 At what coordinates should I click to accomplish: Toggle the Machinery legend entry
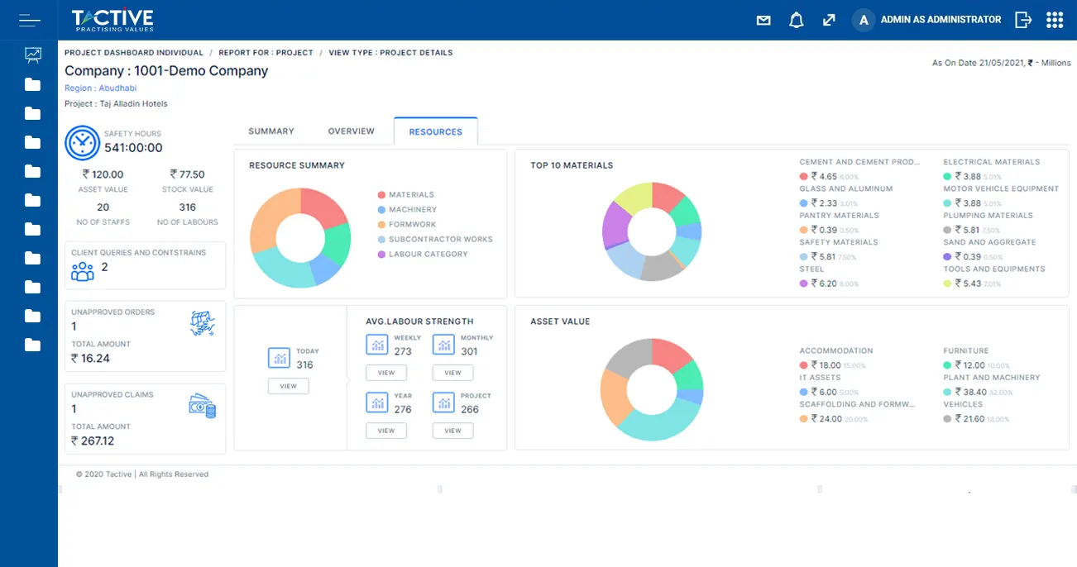[412, 210]
